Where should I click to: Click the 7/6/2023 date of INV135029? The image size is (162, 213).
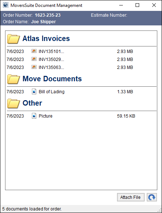point(15,60)
